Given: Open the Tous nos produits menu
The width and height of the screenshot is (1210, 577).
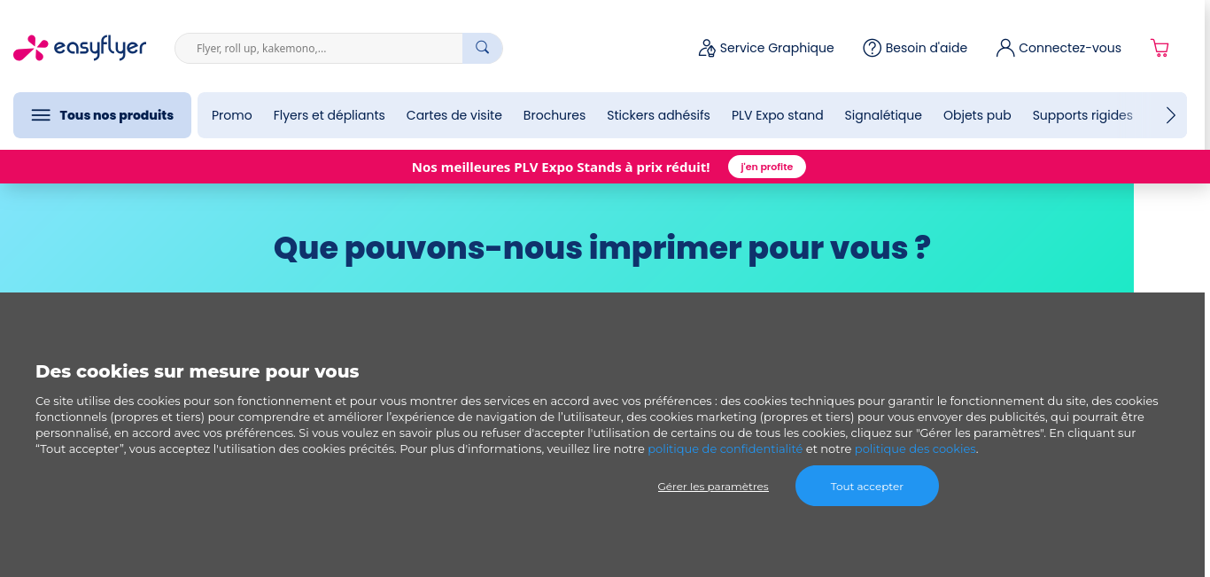Looking at the screenshot, I should click(x=102, y=114).
